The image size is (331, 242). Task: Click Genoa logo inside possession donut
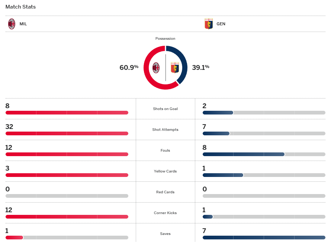[x=174, y=68]
